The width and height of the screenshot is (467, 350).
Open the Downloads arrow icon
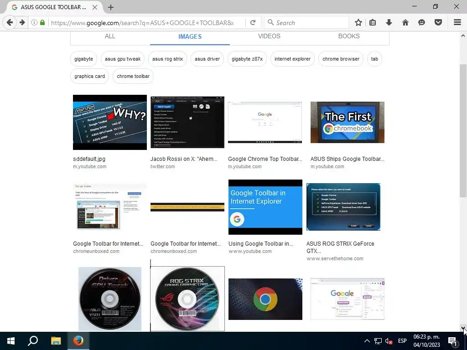point(389,22)
